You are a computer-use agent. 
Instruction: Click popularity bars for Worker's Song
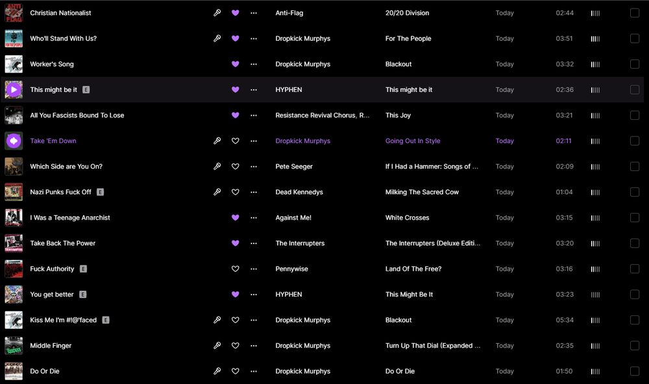[595, 64]
